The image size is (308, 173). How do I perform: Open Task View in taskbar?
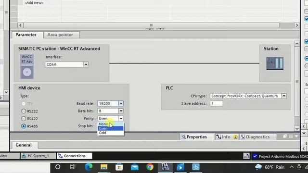coord(73,167)
